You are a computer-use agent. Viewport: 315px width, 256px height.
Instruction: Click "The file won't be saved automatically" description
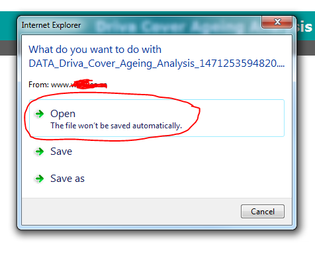[116, 126]
